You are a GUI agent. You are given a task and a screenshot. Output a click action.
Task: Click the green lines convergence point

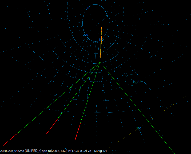point(100,62)
